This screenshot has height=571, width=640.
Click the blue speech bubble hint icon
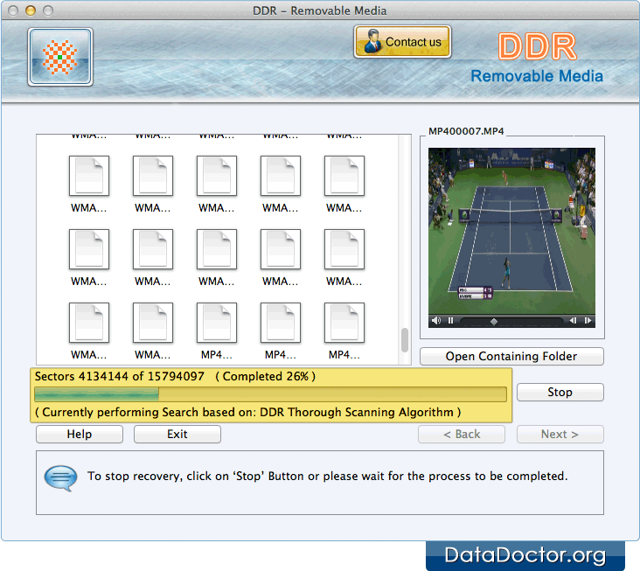[x=60, y=478]
